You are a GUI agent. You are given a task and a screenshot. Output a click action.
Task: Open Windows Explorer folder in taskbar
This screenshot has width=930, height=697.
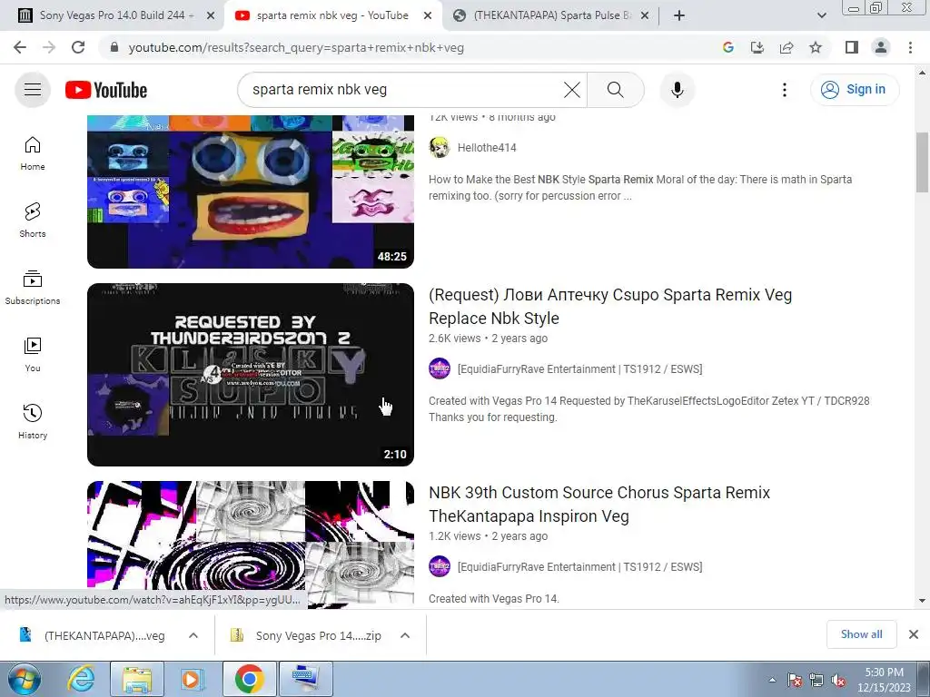137,679
